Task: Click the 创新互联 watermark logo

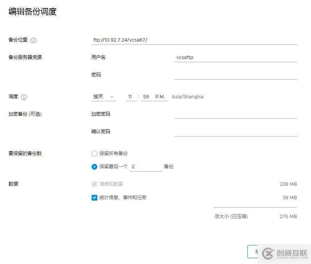Action: click(283, 253)
